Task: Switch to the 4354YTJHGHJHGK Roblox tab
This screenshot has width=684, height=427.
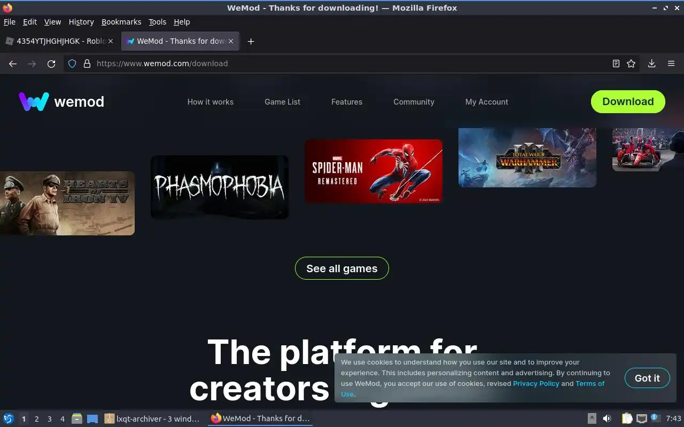Action: click(59, 41)
